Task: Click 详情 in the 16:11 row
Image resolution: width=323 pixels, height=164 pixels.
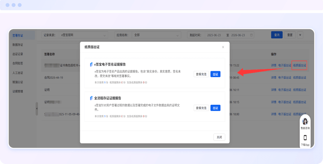Action: pos(274,90)
